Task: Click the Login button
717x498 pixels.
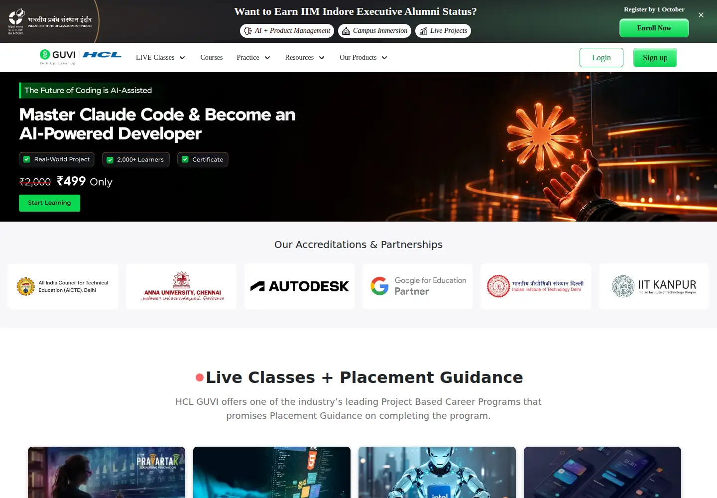Action: click(601, 58)
